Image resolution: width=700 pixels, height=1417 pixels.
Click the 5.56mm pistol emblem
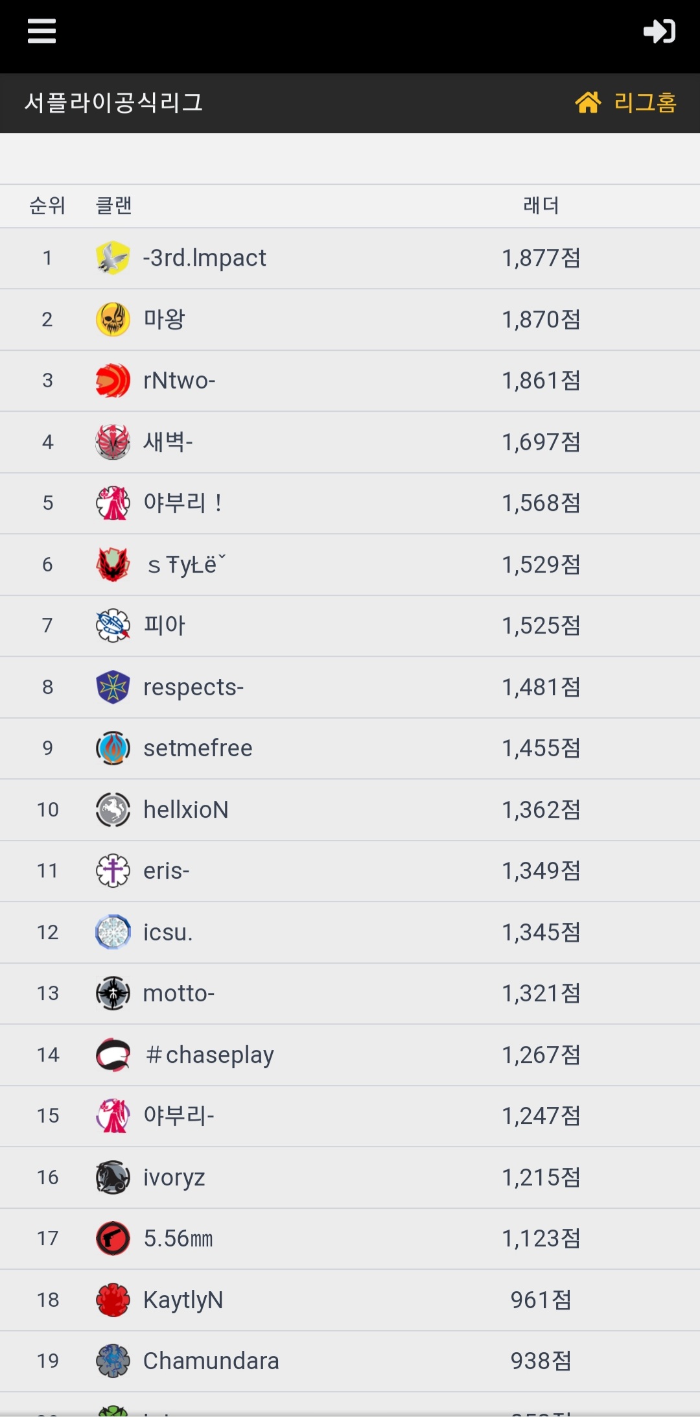pyautogui.click(x=113, y=1239)
